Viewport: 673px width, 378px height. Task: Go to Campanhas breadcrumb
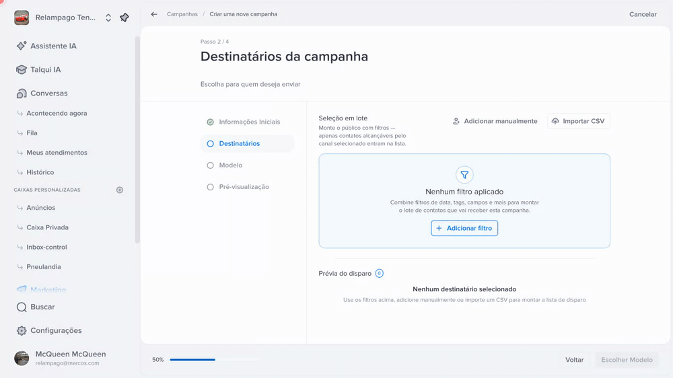pos(182,14)
